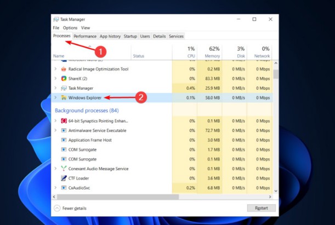Expand the Windows Explorer process group
This screenshot has height=225, width=335.
(55, 98)
